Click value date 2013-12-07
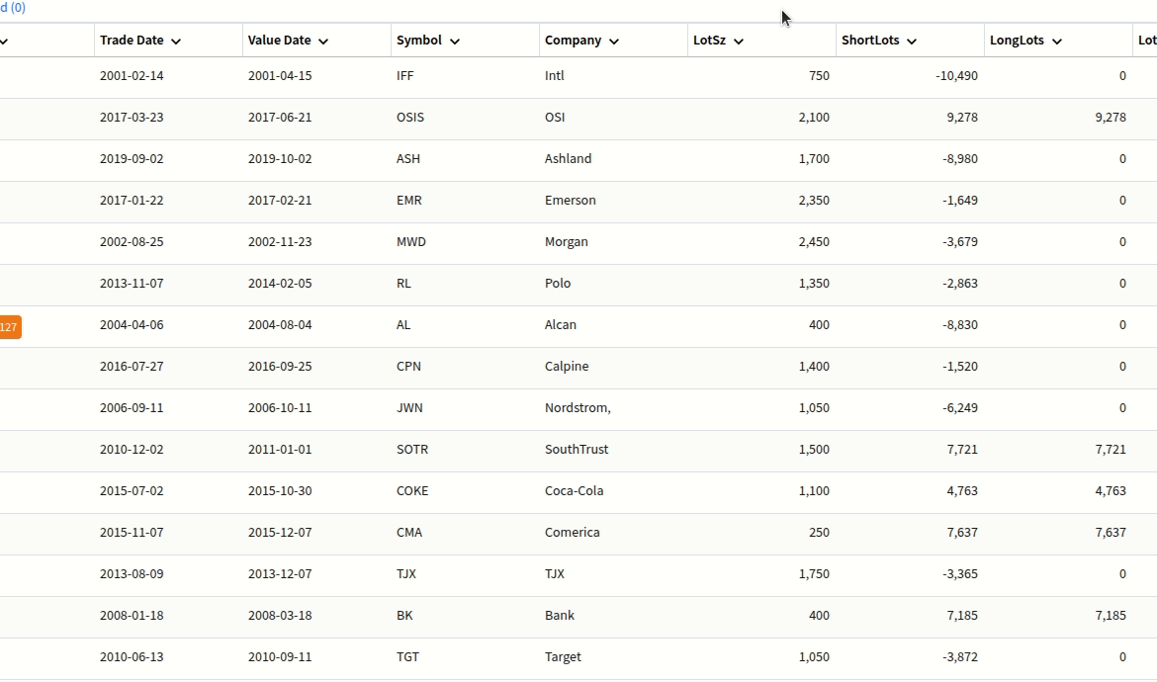The image size is (1157, 682). click(x=280, y=573)
